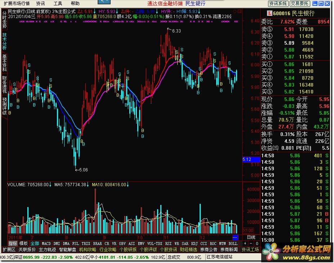The height and width of the screenshot is (263, 334).
Task: Open the 扩展市场行情 menu
Action: [x=17, y=3]
